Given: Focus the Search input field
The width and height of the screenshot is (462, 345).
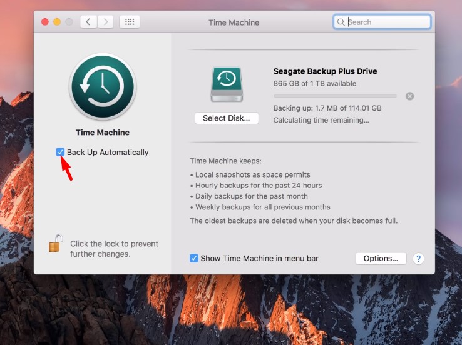Looking at the screenshot, I should tap(387, 22).
